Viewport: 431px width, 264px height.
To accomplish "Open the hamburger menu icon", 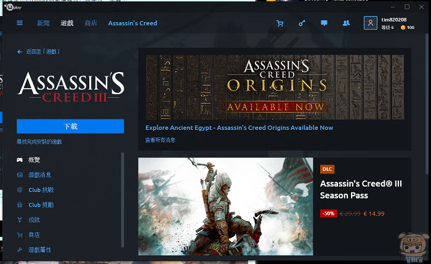I will click(20, 23).
